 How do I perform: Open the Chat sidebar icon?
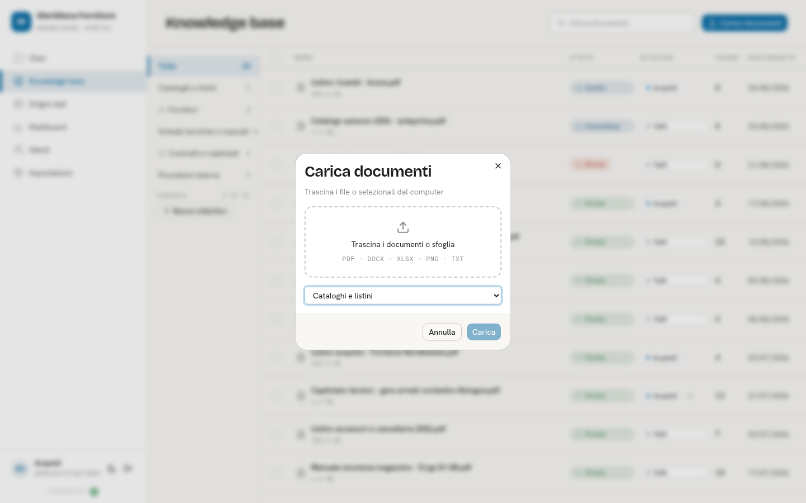point(18,58)
